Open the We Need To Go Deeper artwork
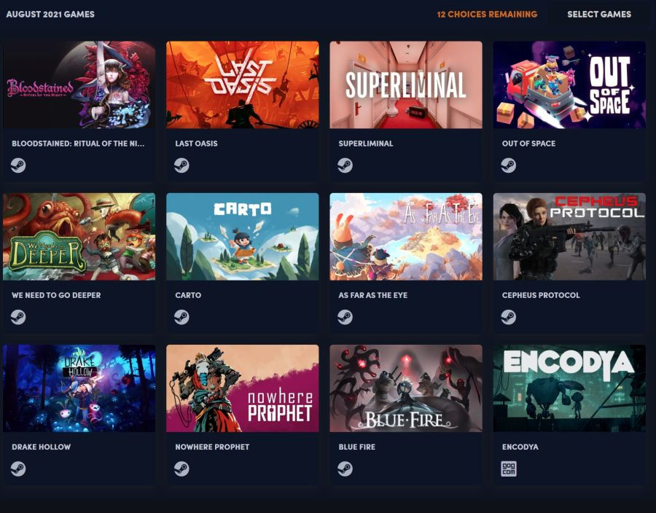The height and width of the screenshot is (513, 656). 79,237
